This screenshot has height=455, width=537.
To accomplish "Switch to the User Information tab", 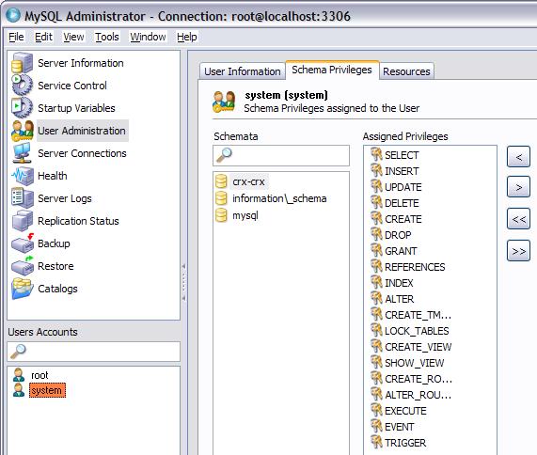I will coord(243,71).
